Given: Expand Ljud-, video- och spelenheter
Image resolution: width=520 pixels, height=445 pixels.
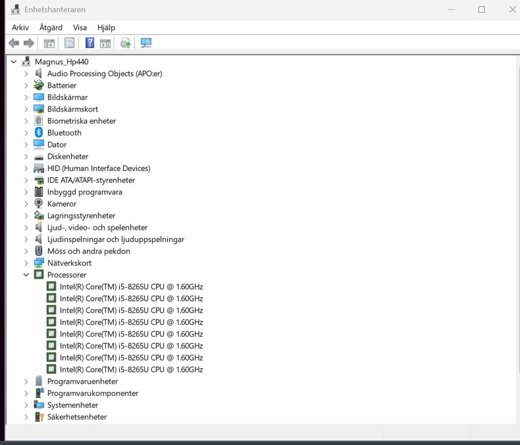Looking at the screenshot, I should pyautogui.click(x=26, y=227).
